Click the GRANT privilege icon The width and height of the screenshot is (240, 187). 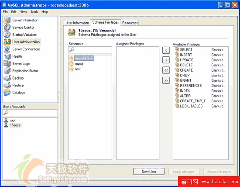(x=177, y=80)
